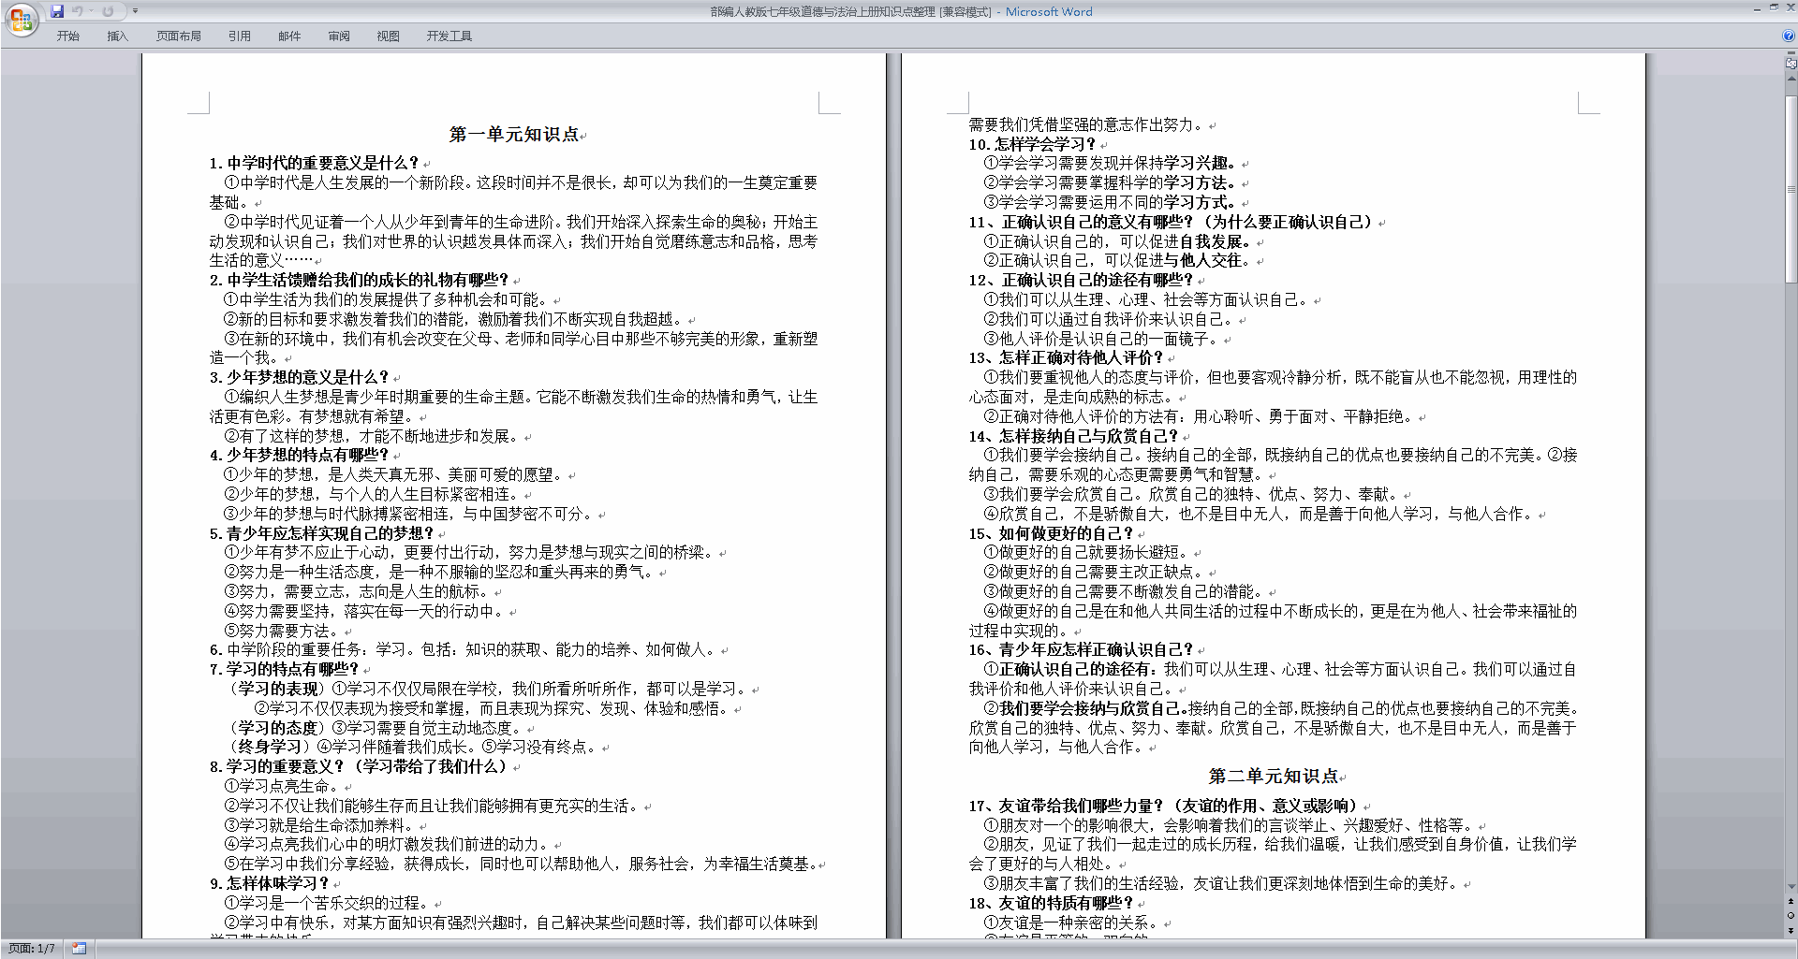The height and width of the screenshot is (959, 1798).
Task: Click heading 17、友谊带给我们哪些力量？
Action: tap(1163, 806)
